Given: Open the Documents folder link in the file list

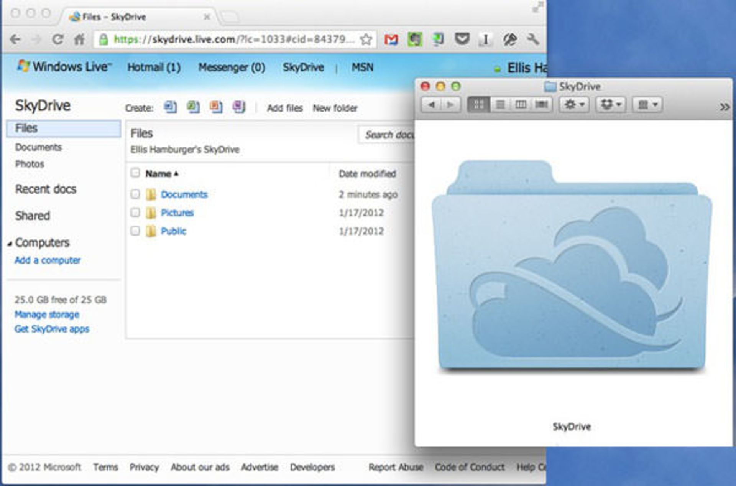Looking at the screenshot, I should [184, 194].
